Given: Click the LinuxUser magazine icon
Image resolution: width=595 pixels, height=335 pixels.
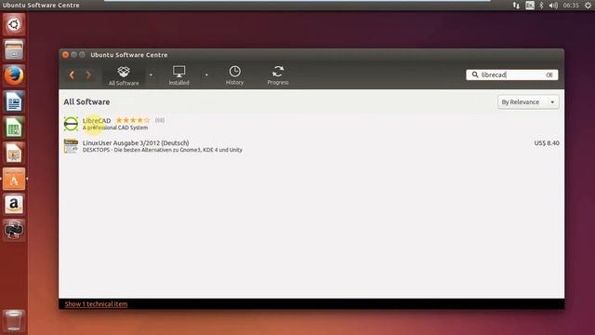Looking at the screenshot, I should click(x=71, y=146).
